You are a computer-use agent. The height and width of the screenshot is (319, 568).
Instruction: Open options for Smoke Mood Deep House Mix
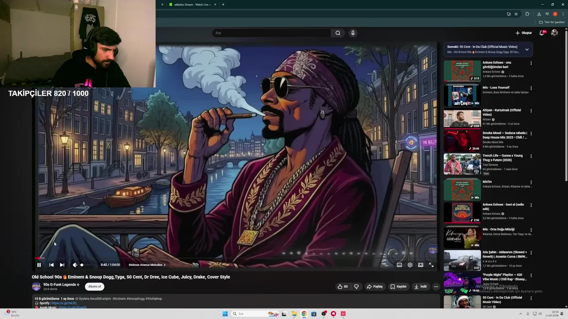pyautogui.click(x=531, y=133)
